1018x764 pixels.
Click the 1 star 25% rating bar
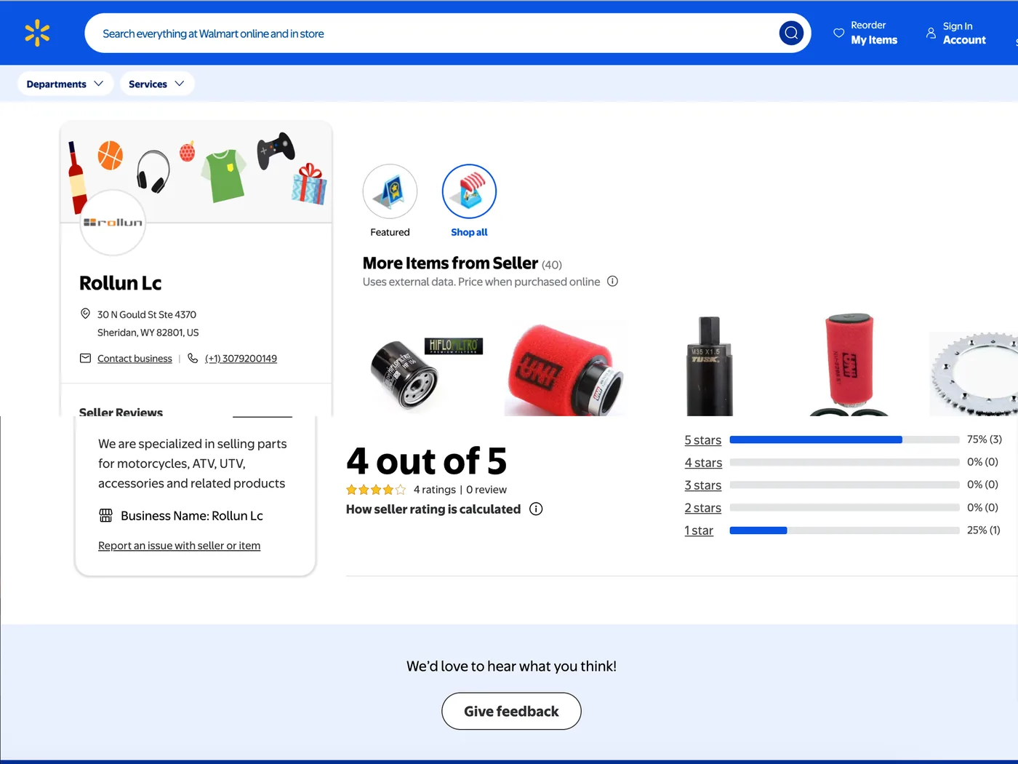click(844, 530)
